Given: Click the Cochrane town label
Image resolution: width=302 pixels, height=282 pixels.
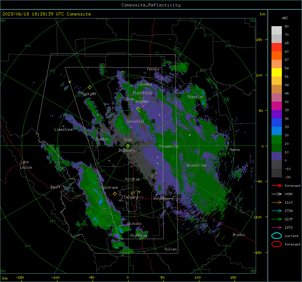Looking at the screenshot, I should (110, 187).
